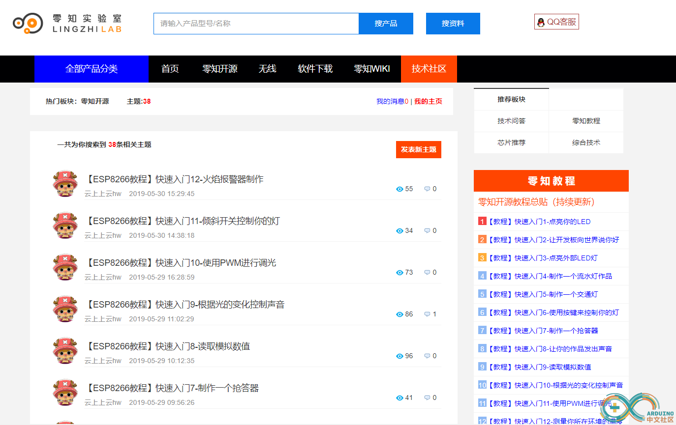Click number badge 2 in 零知教程 list
The width and height of the screenshot is (676, 425).
pos(482,240)
